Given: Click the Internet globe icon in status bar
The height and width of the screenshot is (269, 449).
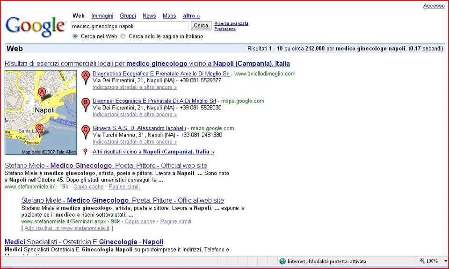Looking at the screenshot, I should [282, 261].
